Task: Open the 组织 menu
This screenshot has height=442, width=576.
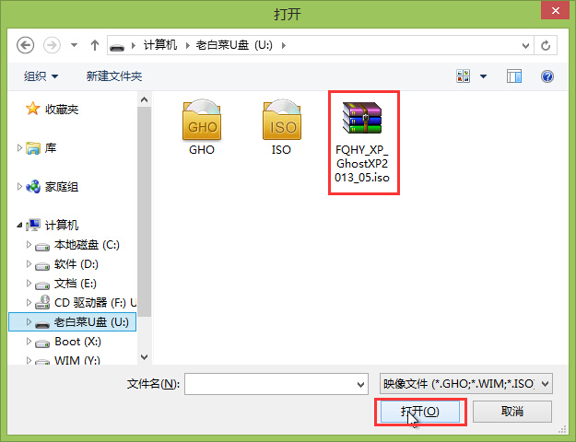Action: coord(41,76)
